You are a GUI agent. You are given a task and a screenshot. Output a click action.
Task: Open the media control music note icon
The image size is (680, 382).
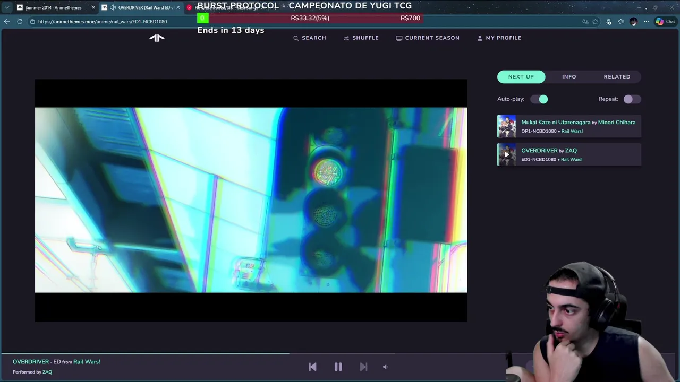pos(608,22)
